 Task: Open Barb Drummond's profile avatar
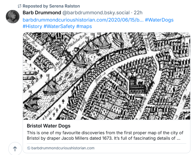[x=13, y=17]
